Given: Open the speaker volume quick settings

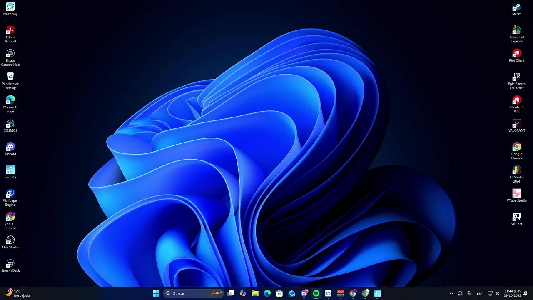Looking at the screenshot, I should click(497, 293).
